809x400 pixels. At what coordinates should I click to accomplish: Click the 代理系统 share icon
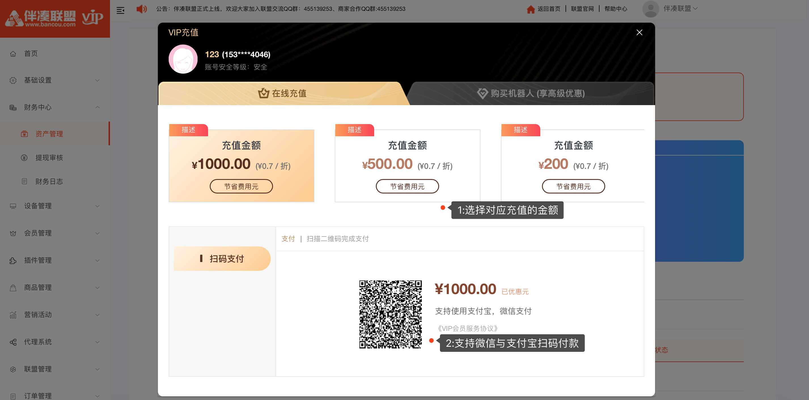click(x=13, y=342)
